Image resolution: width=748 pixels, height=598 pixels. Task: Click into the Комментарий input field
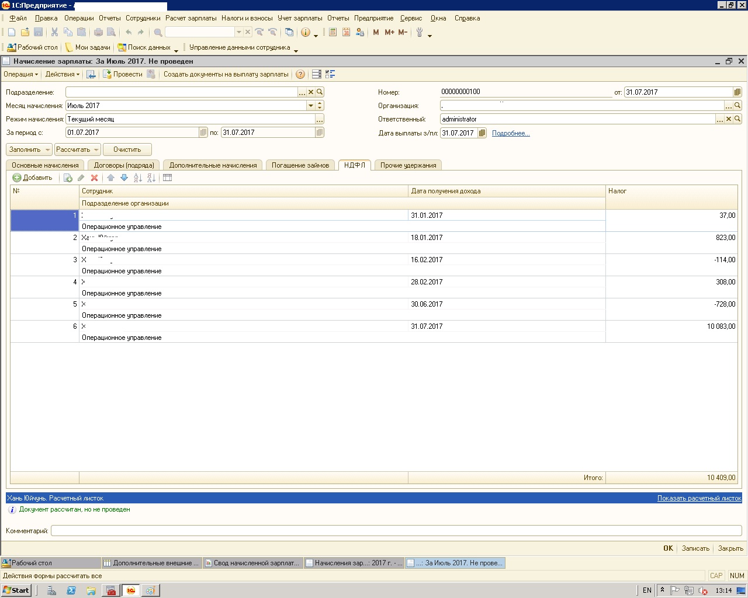tap(396, 531)
